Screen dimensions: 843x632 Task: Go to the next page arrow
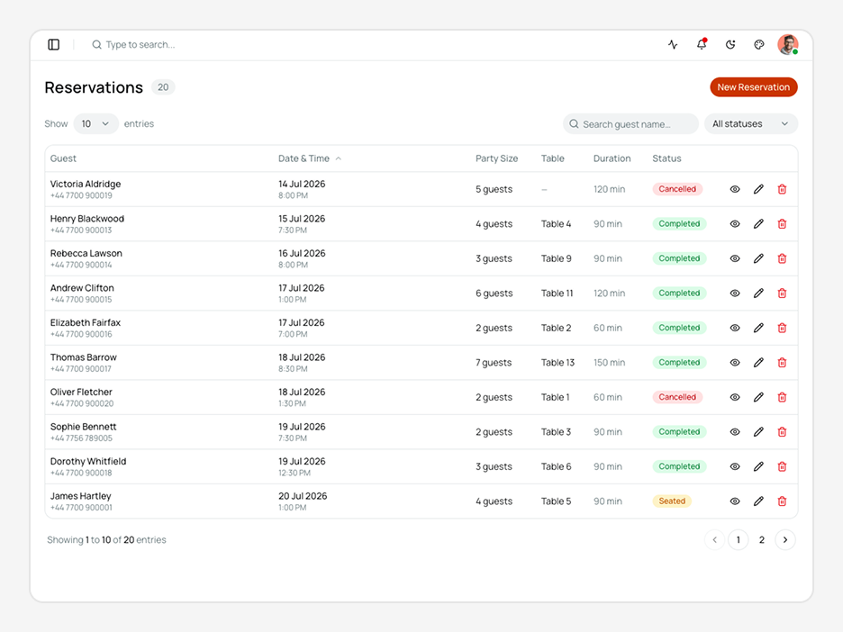[x=785, y=540]
